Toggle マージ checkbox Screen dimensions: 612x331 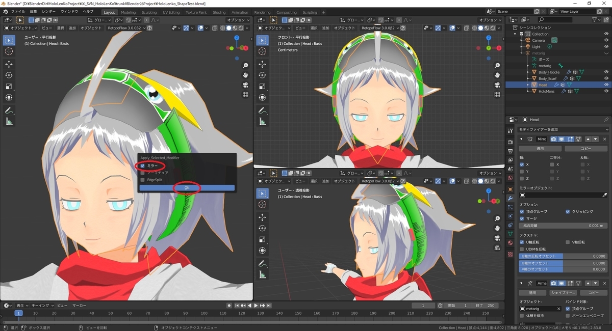coord(521,218)
